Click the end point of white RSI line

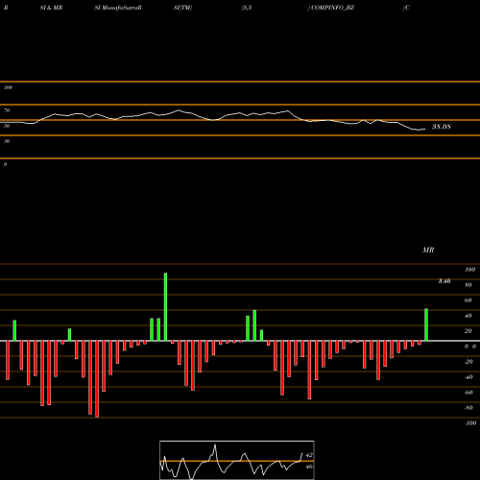click(425, 129)
